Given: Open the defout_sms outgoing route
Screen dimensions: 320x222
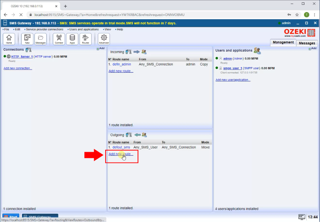Looking at the screenshot, I should (x=121, y=147).
